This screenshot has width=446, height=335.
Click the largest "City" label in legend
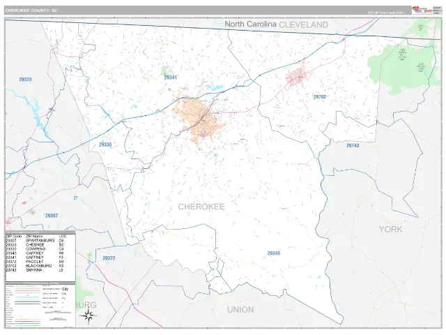click(65, 289)
